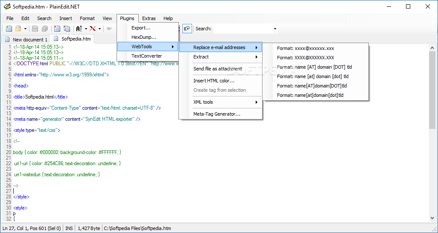Image resolution: width=438 pixels, height=233 pixels.
Task: Choose Export... from Plugins menu
Action: pos(148,28)
